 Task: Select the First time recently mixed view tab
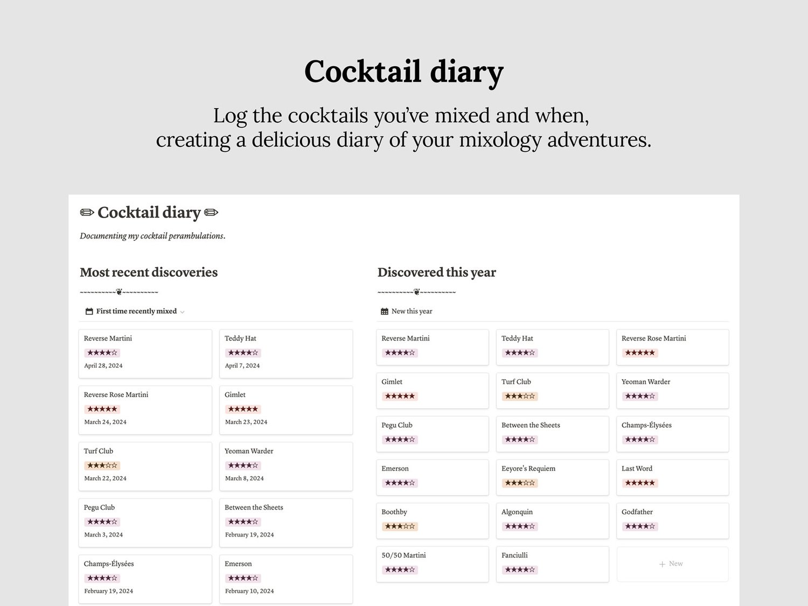click(136, 311)
